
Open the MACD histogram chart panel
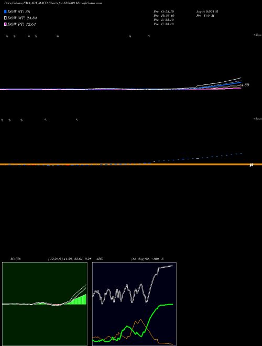tap(45, 304)
